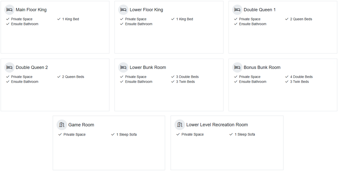Image resolution: width=338 pixels, height=171 pixels.
Task: Click the Ensuite Bathroom text in Double Queen 2
Action: [25, 82]
